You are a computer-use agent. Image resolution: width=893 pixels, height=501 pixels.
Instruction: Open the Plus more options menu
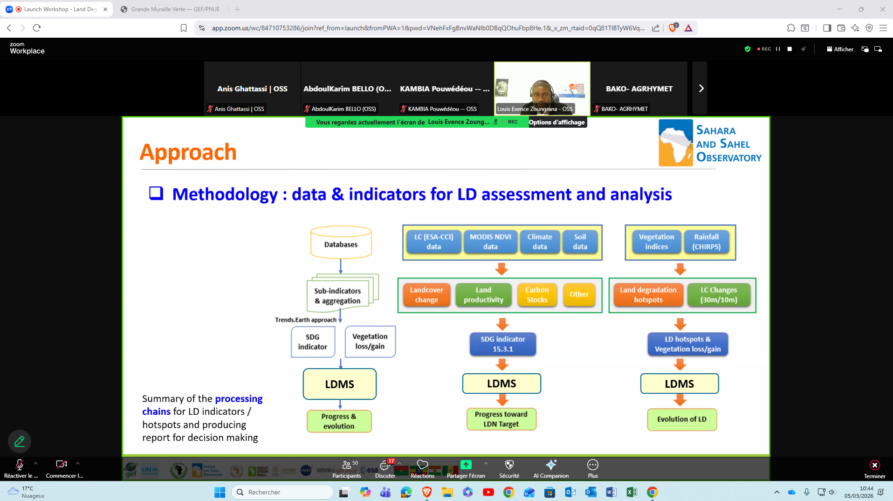tap(592, 468)
